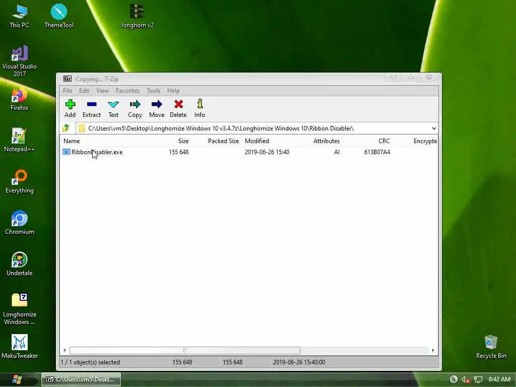Click the 613B07A4 CRC value
This screenshot has width=516, height=387.
[x=377, y=152]
